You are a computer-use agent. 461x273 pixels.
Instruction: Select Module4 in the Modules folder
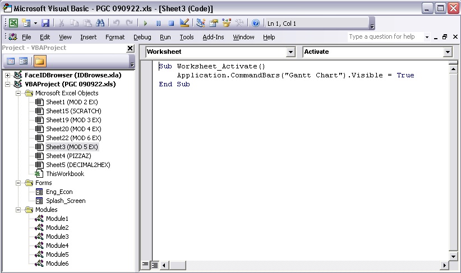57,246
